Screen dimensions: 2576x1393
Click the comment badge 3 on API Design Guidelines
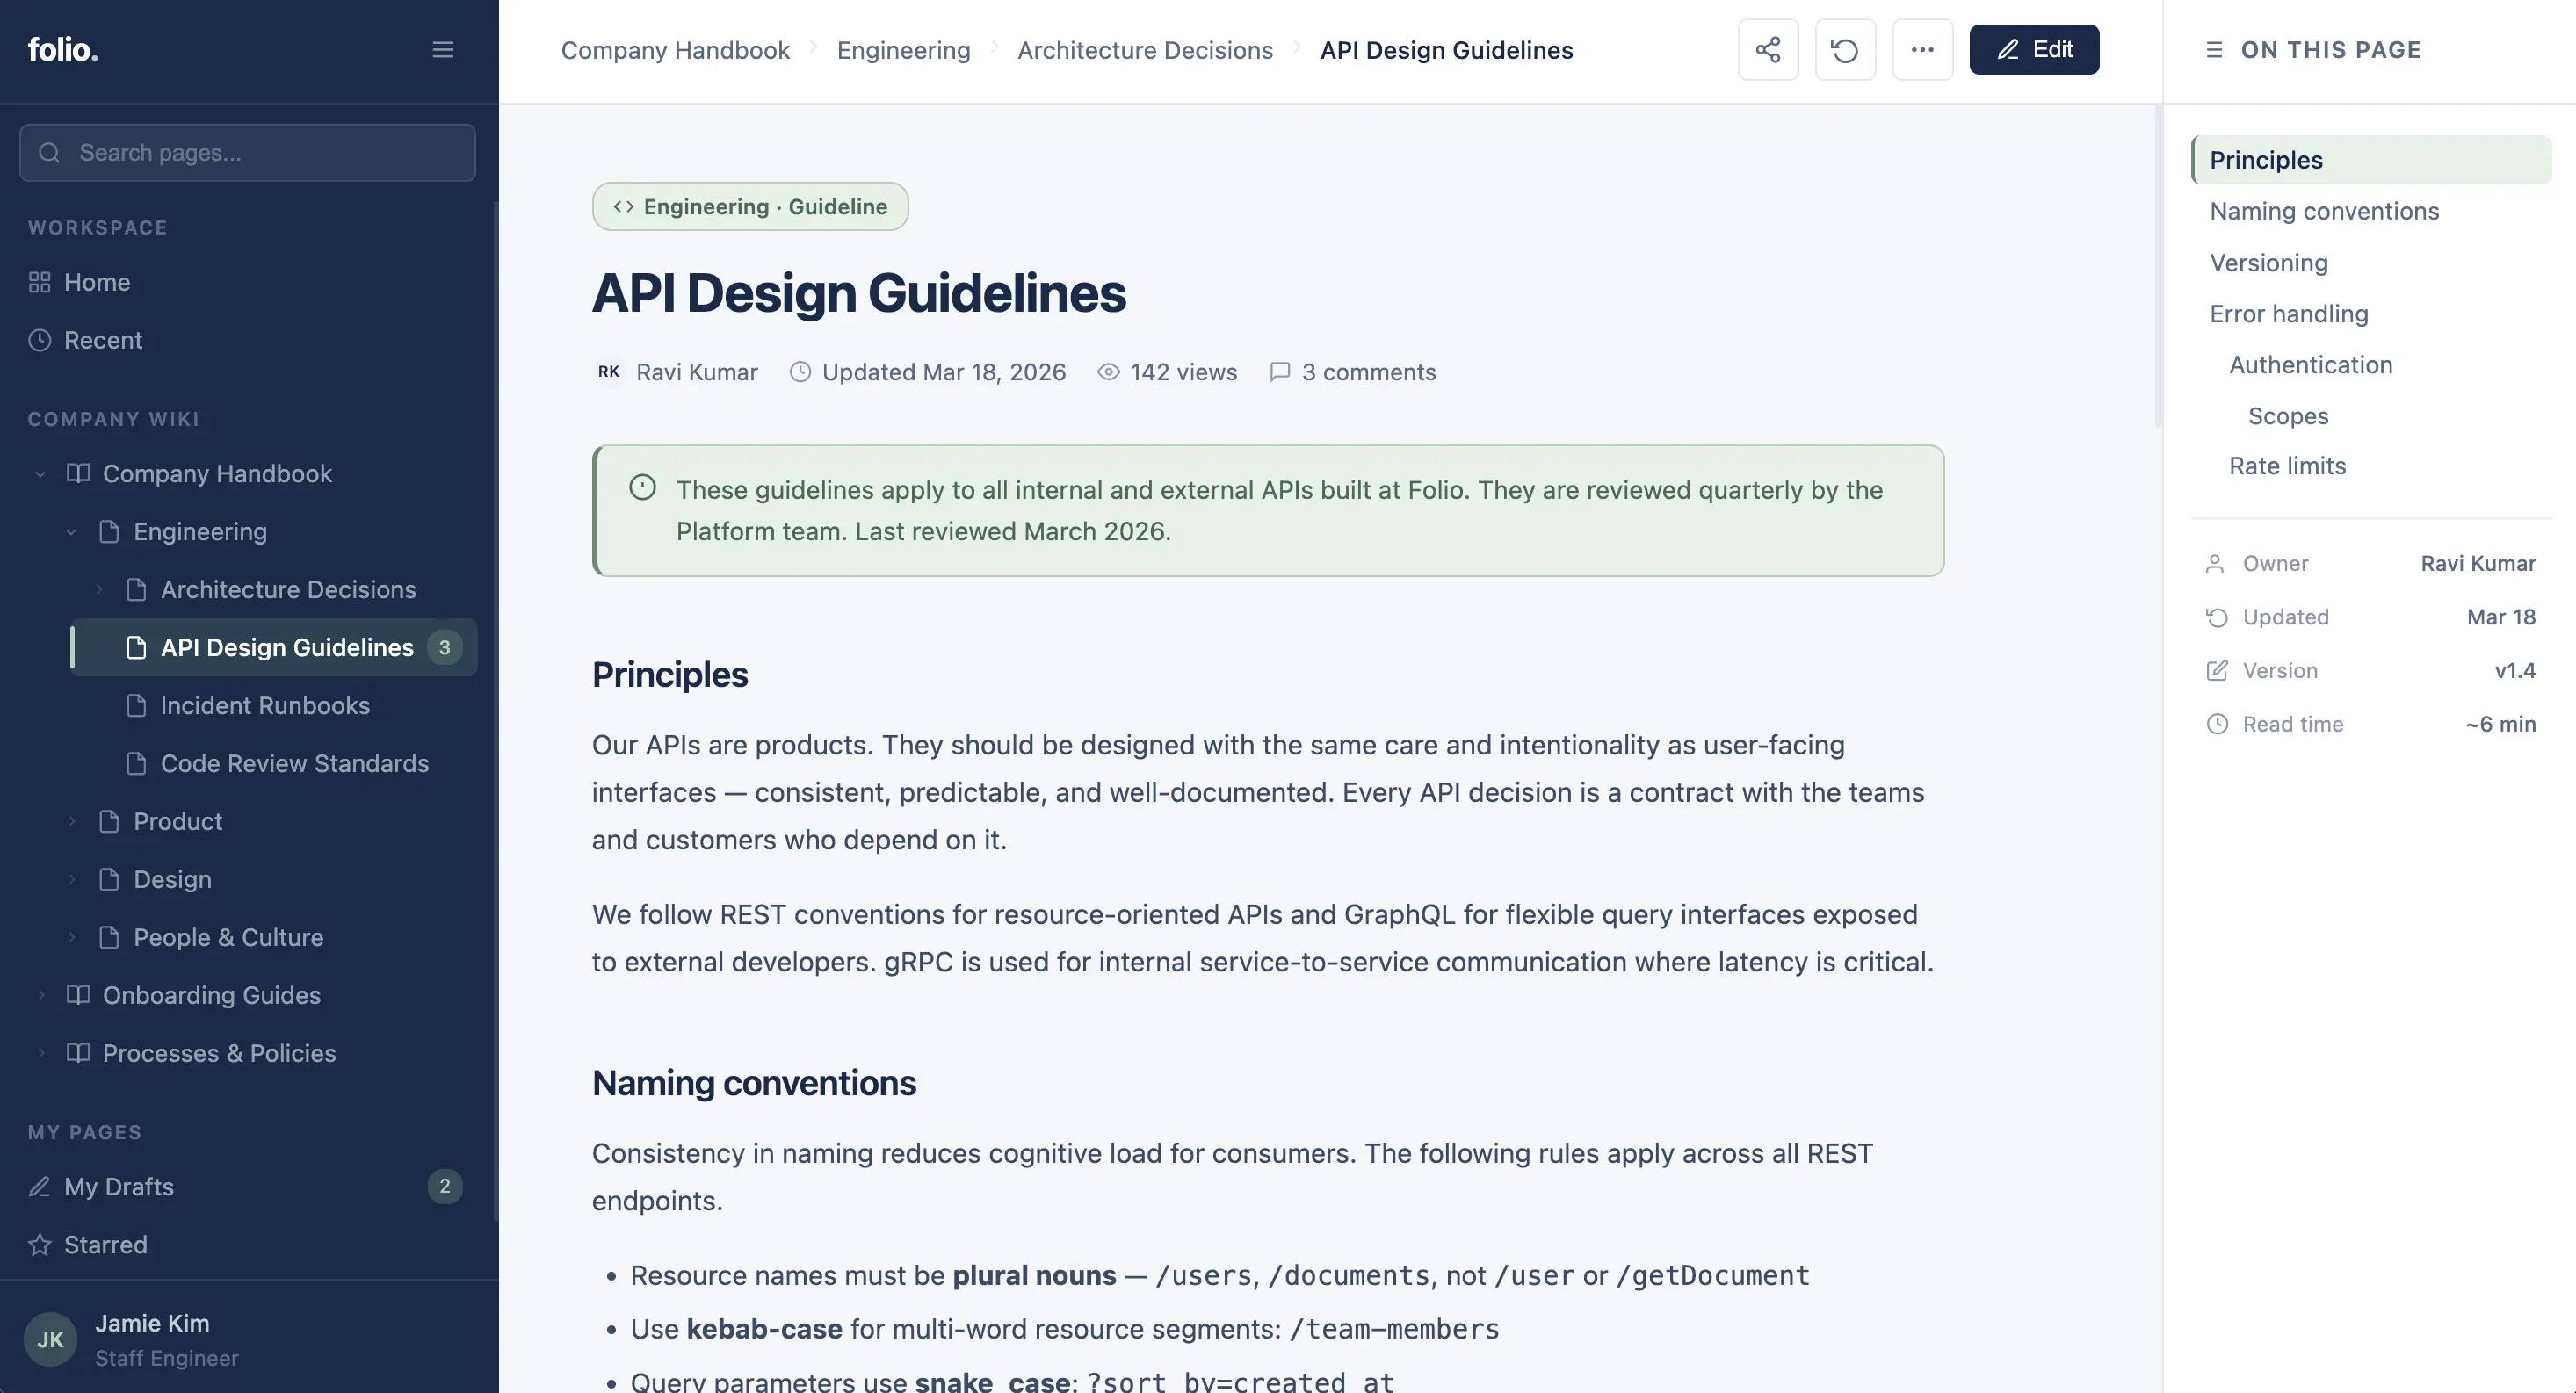(x=445, y=648)
